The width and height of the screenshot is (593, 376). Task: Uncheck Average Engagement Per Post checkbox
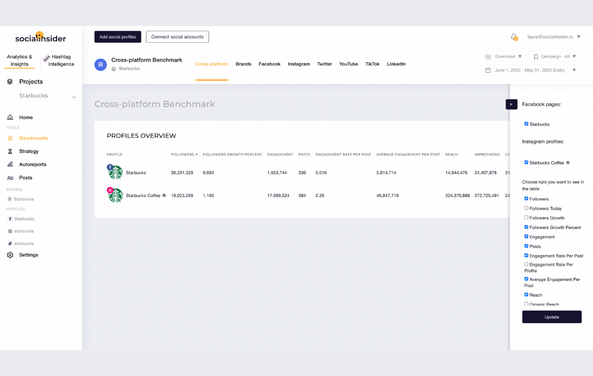click(x=526, y=279)
